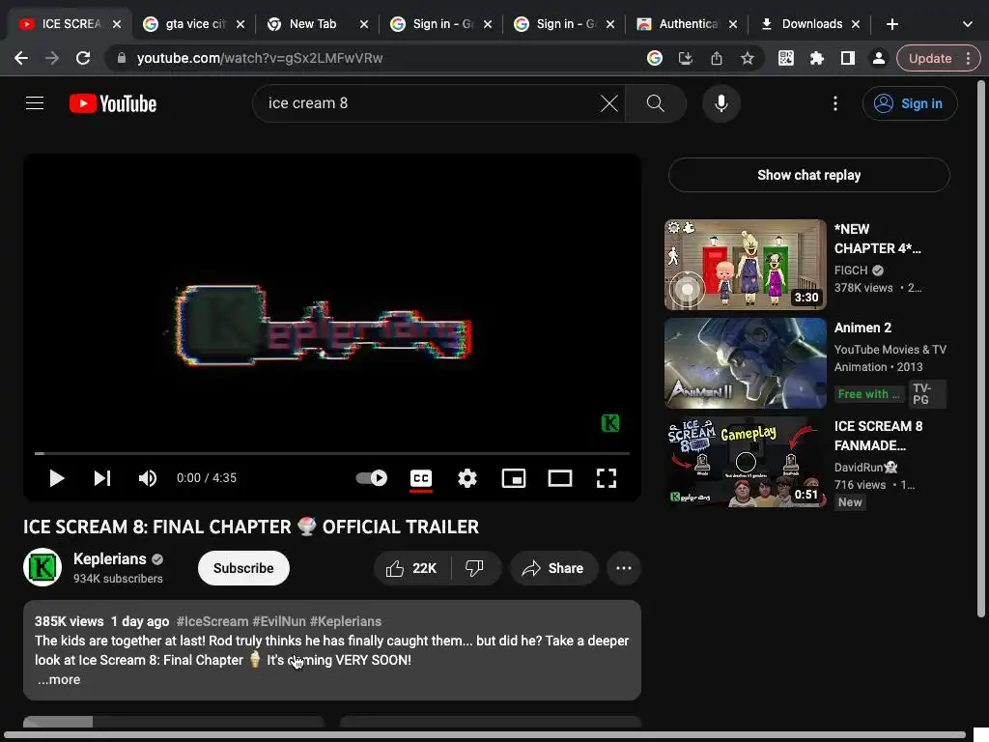Dislike this video
The width and height of the screenshot is (989, 742).
coord(475,568)
